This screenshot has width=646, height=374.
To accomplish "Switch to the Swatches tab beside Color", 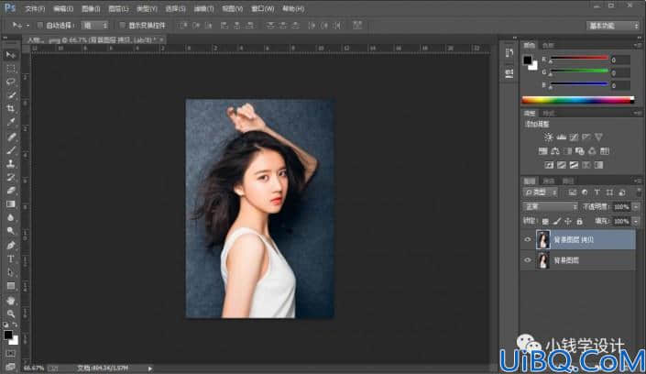I will click(548, 45).
